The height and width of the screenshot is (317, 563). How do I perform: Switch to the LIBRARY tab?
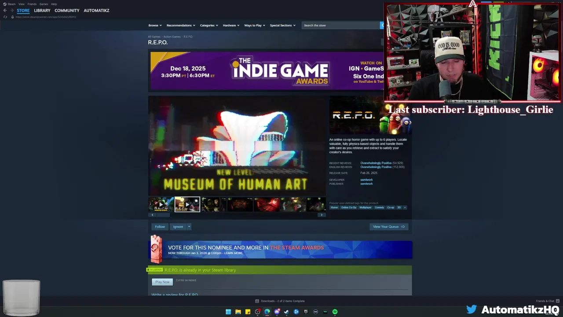point(42,11)
